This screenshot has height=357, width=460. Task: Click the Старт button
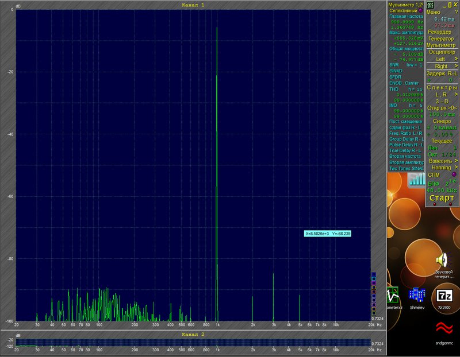442,198
